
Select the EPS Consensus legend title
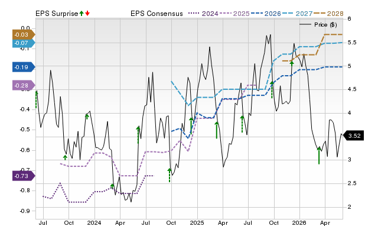[157, 14]
